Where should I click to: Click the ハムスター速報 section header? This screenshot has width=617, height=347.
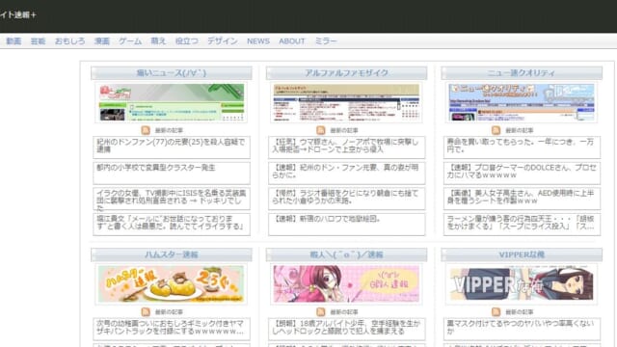(172, 254)
